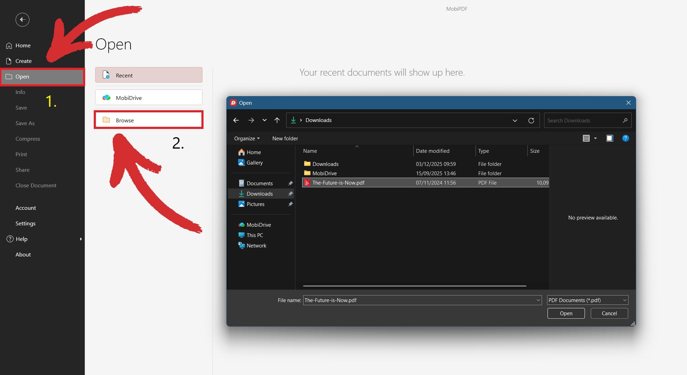The height and width of the screenshot is (375, 687).
Task: Select Network in the navigation pane
Action: point(256,245)
